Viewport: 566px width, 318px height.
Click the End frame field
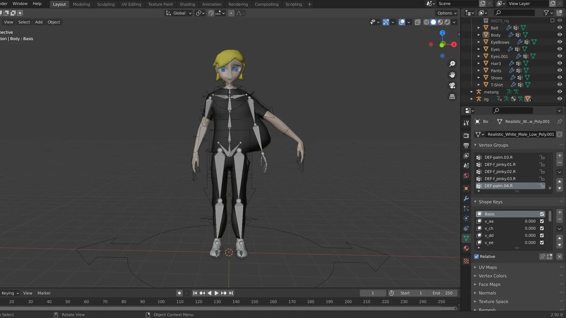[442, 293]
